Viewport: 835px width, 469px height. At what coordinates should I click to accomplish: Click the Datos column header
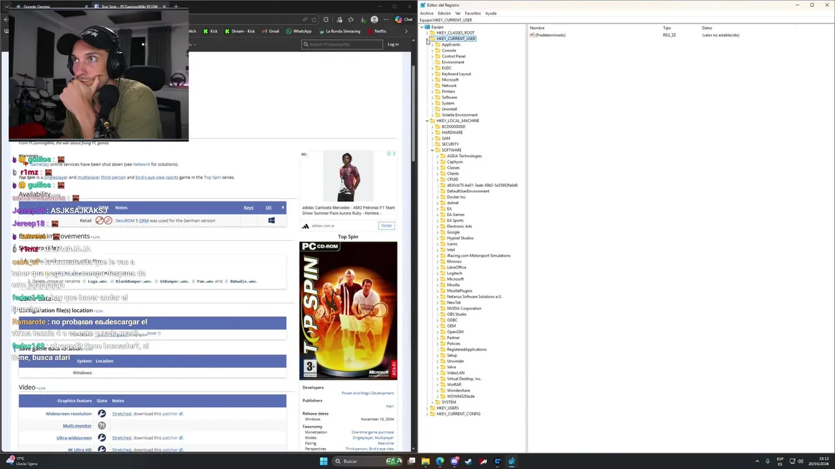click(x=707, y=28)
